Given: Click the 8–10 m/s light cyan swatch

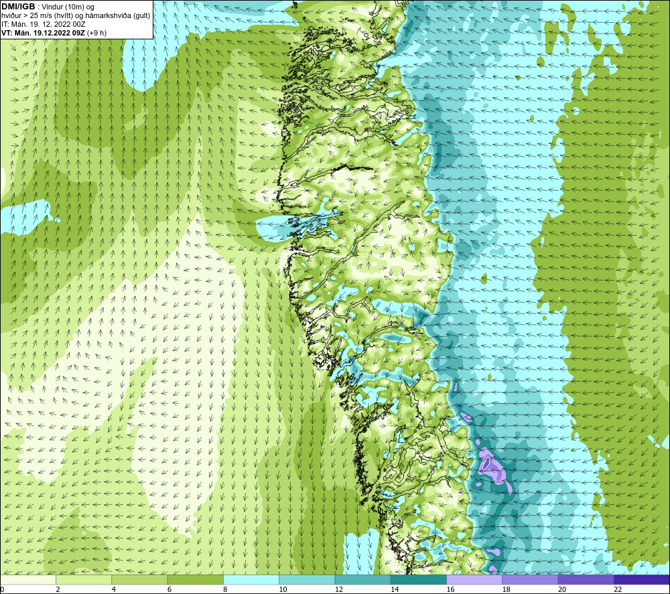Looking at the screenshot, I should [x=251, y=579].
